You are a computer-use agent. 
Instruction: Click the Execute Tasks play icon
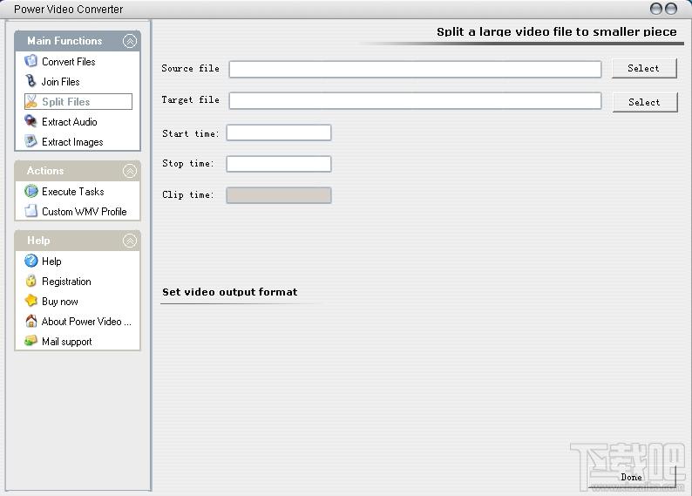[31, 191]
